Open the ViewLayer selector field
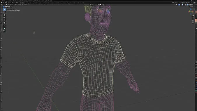The height and width of the screenshot is (111, 197). [190, 3]
